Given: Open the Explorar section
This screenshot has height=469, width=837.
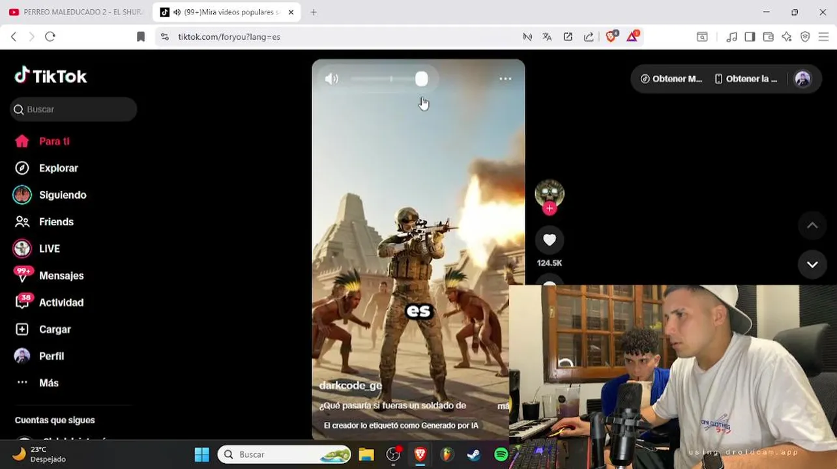Looking at the screenshot, I should coord(47,168).
